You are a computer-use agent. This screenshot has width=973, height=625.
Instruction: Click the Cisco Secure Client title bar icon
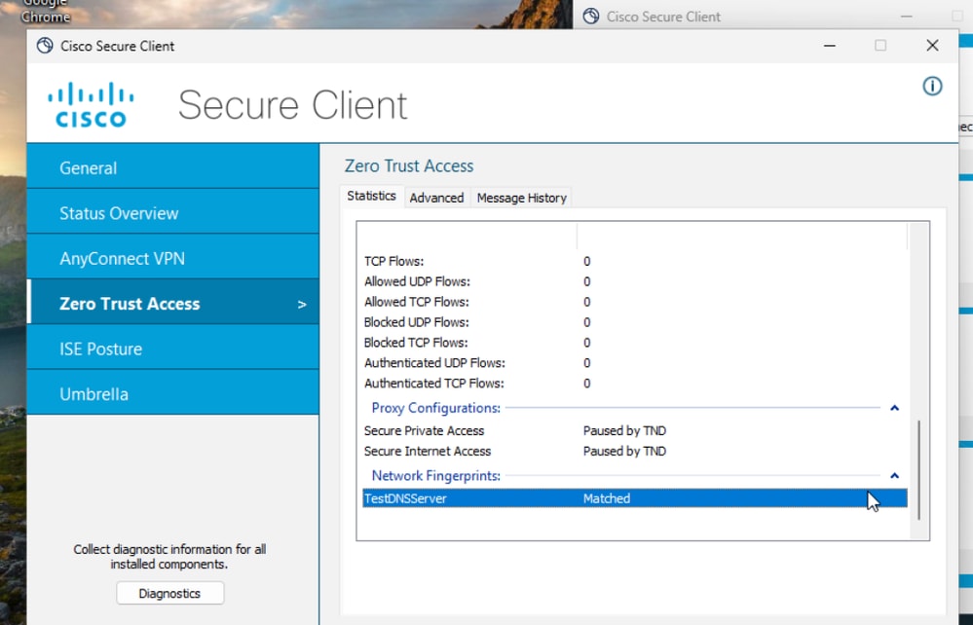[x=45, y=46]
